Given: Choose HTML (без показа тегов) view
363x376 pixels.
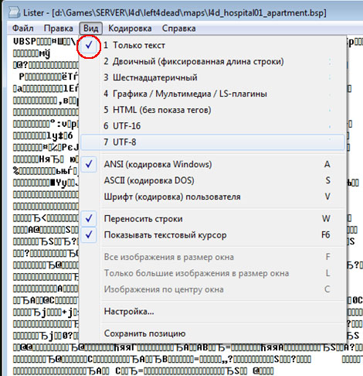Looking at the screenshot, I should 212,110.
